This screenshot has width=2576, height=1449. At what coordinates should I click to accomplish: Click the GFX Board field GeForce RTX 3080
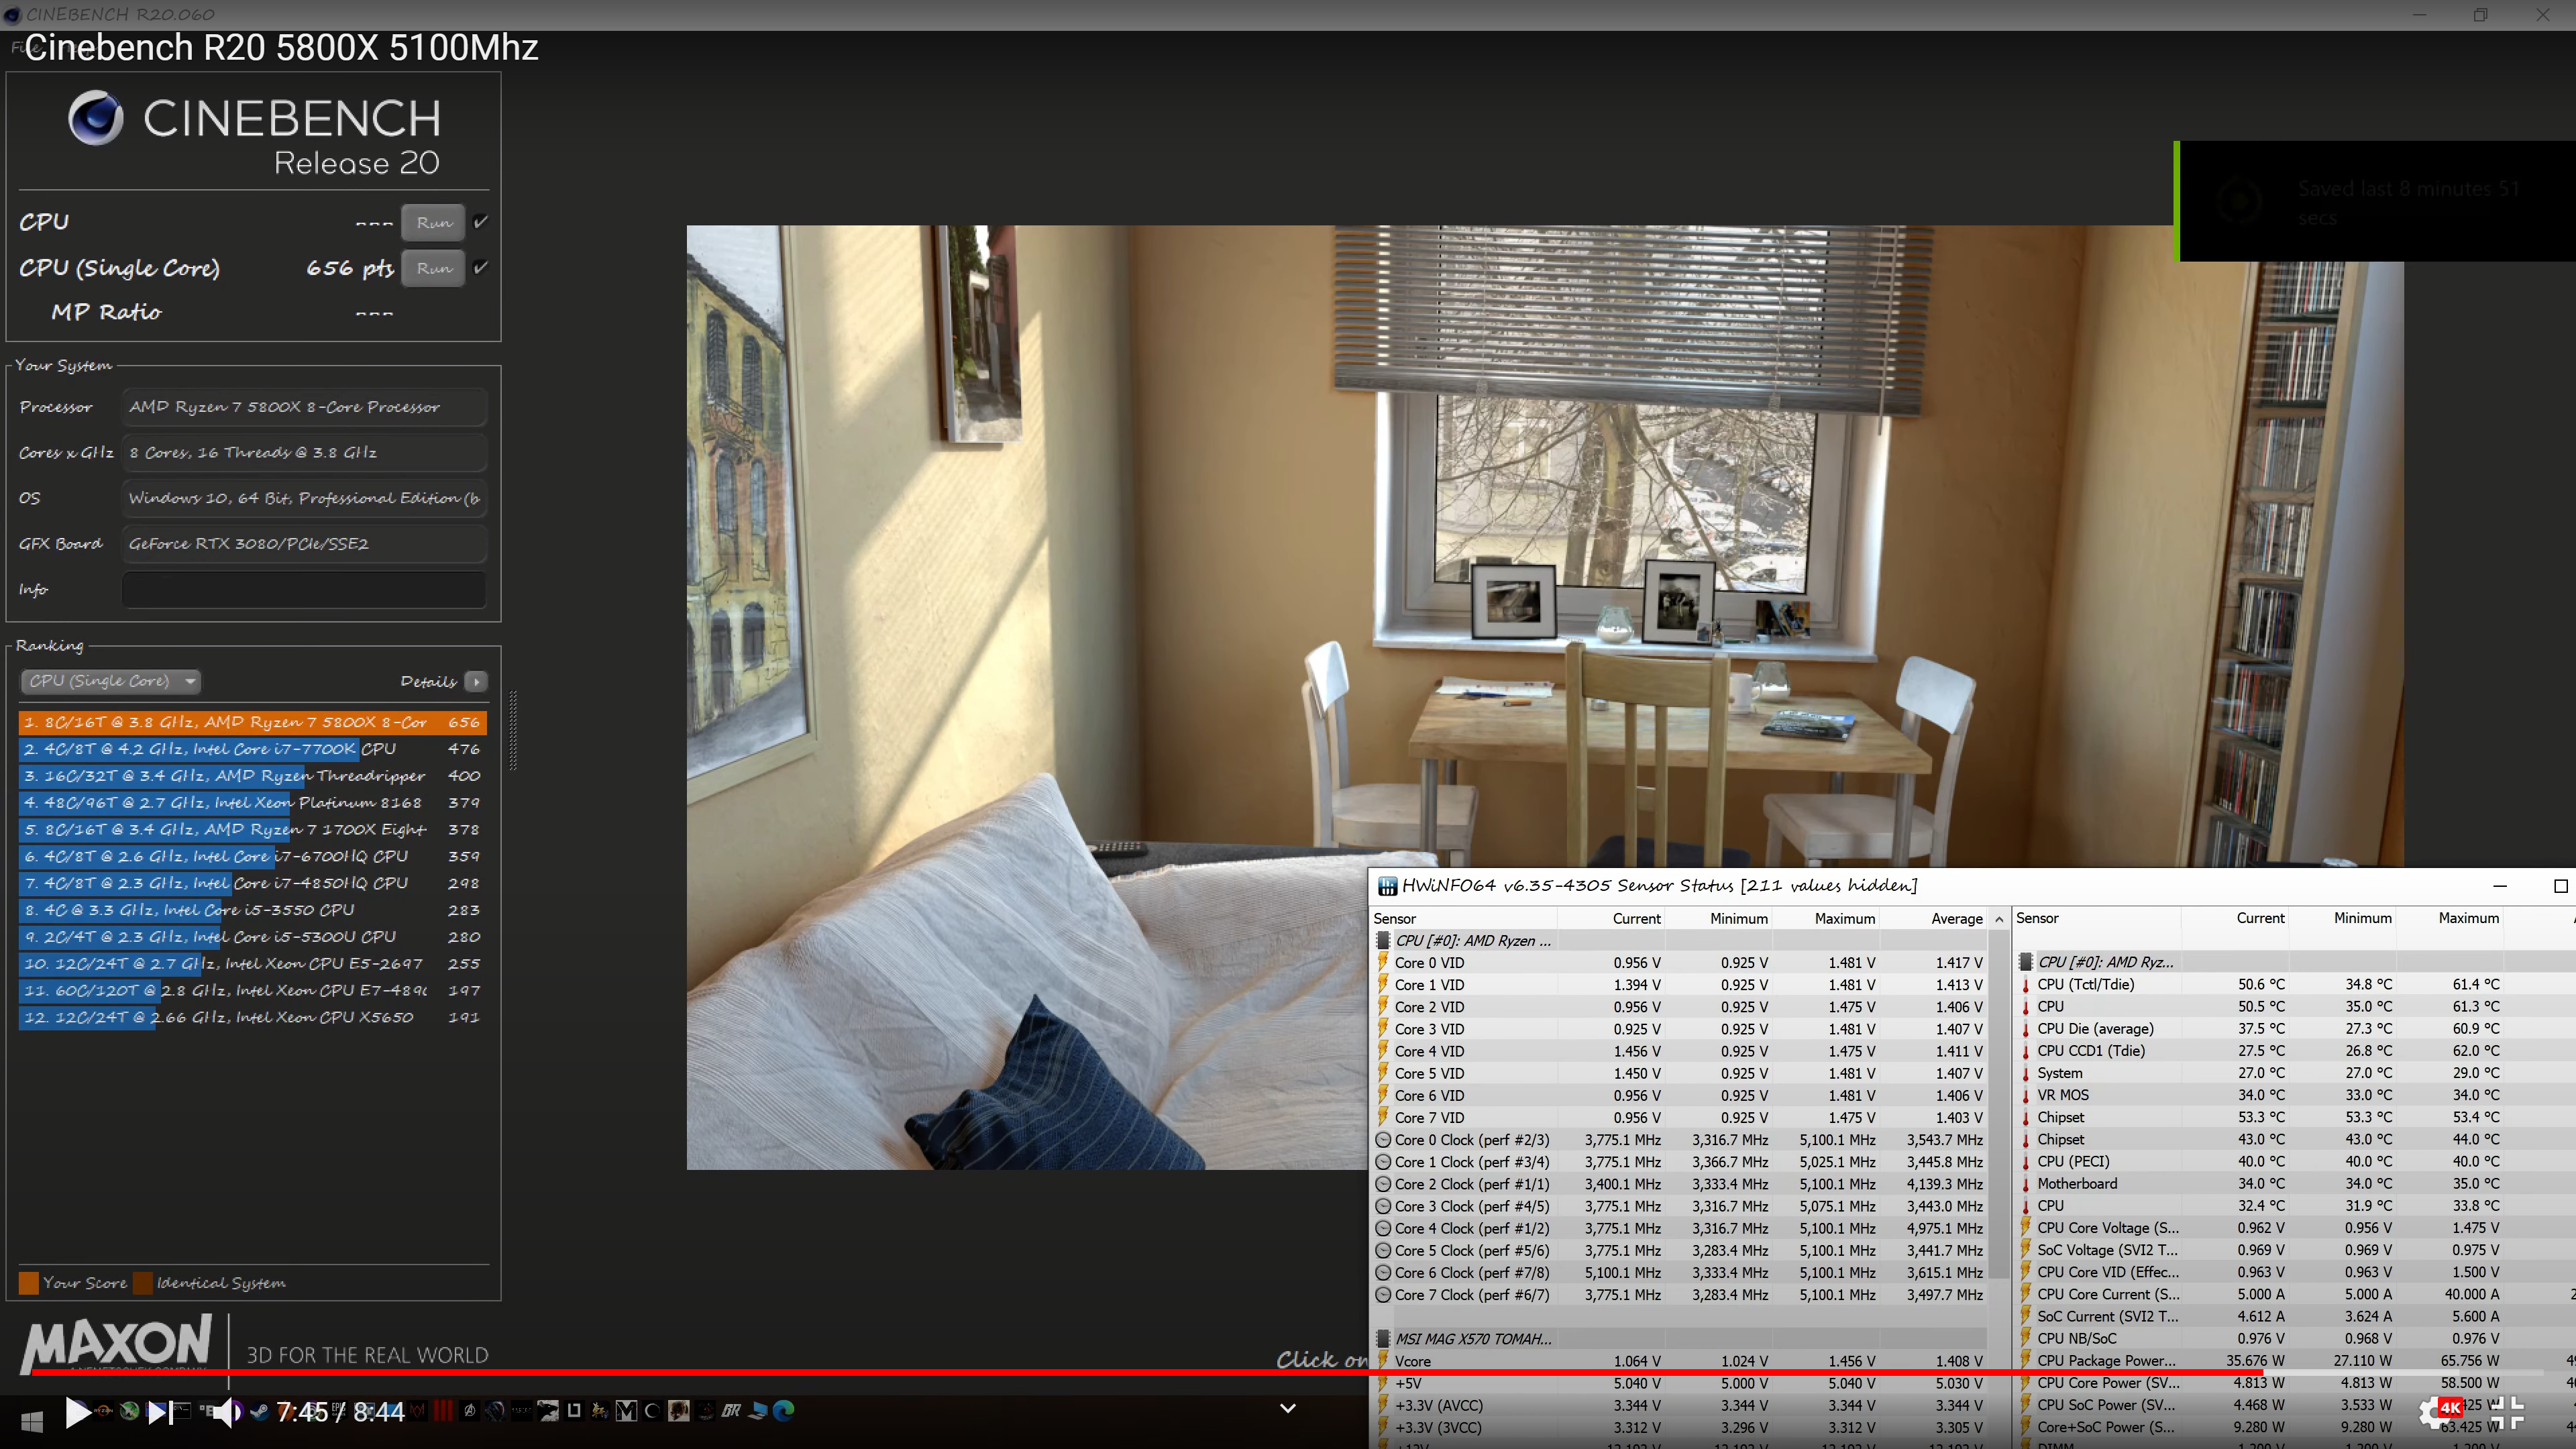coord(304,544)
